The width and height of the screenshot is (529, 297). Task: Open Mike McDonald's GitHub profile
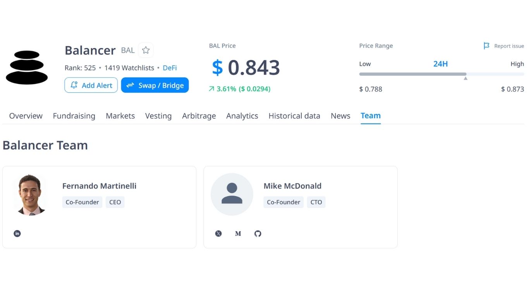(258, 234)
